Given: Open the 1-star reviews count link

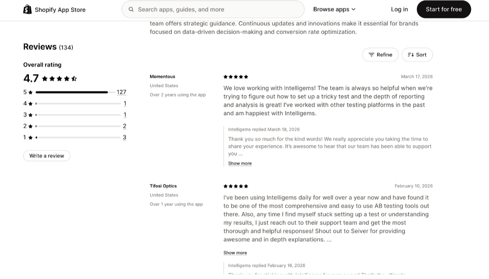Looking at the screenshot, I should [x=124, y=138].
